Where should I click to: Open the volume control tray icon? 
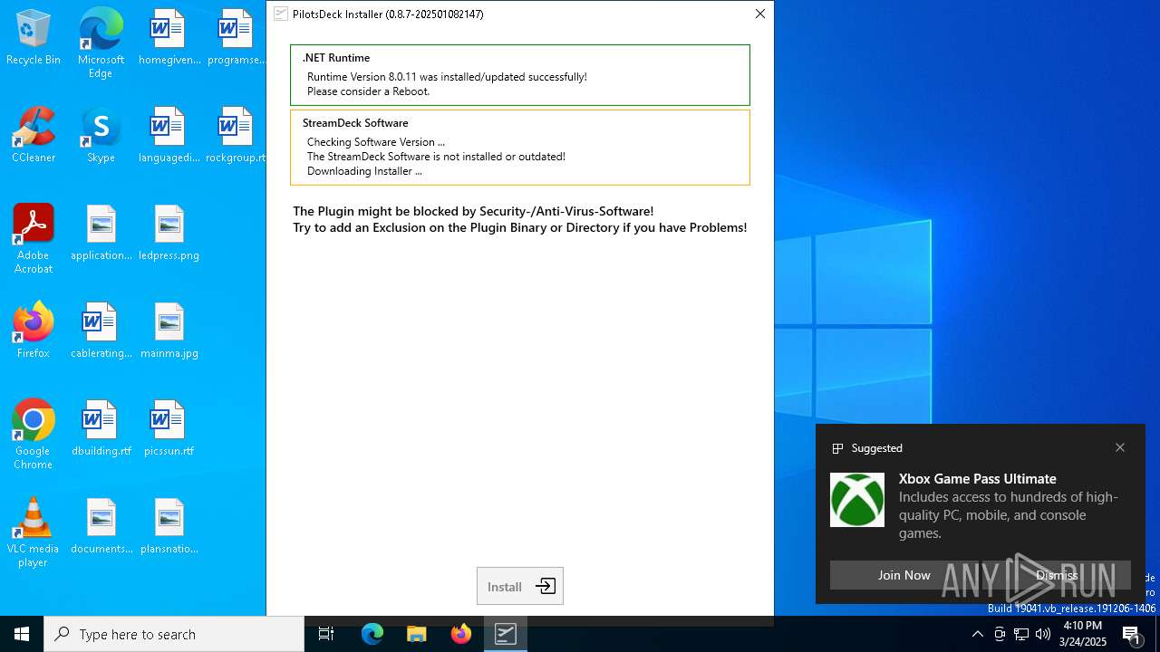1043,634
